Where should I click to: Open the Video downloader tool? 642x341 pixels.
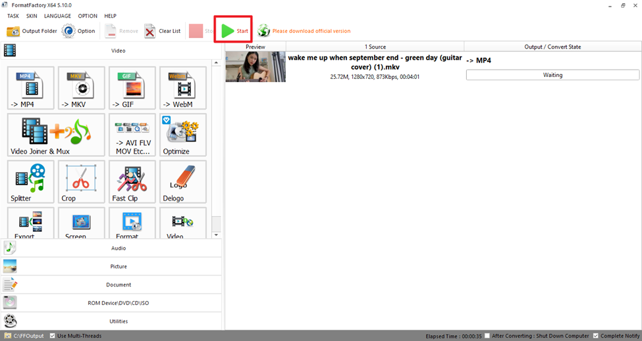tap(183, 223)
